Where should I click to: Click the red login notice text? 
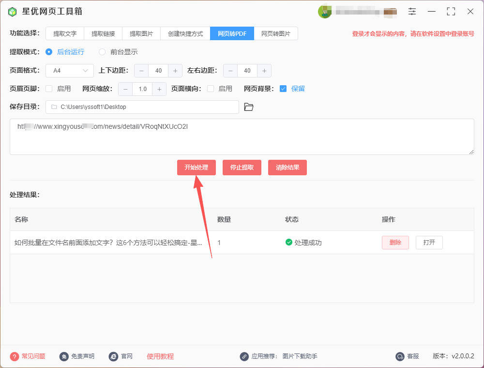click(413, 33)
